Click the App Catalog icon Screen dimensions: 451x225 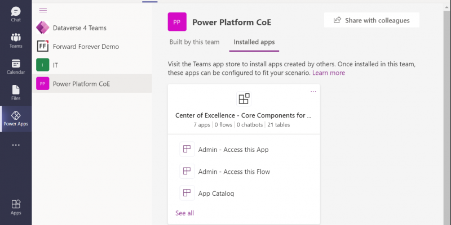pyautogui.click(x=187, y=193)
